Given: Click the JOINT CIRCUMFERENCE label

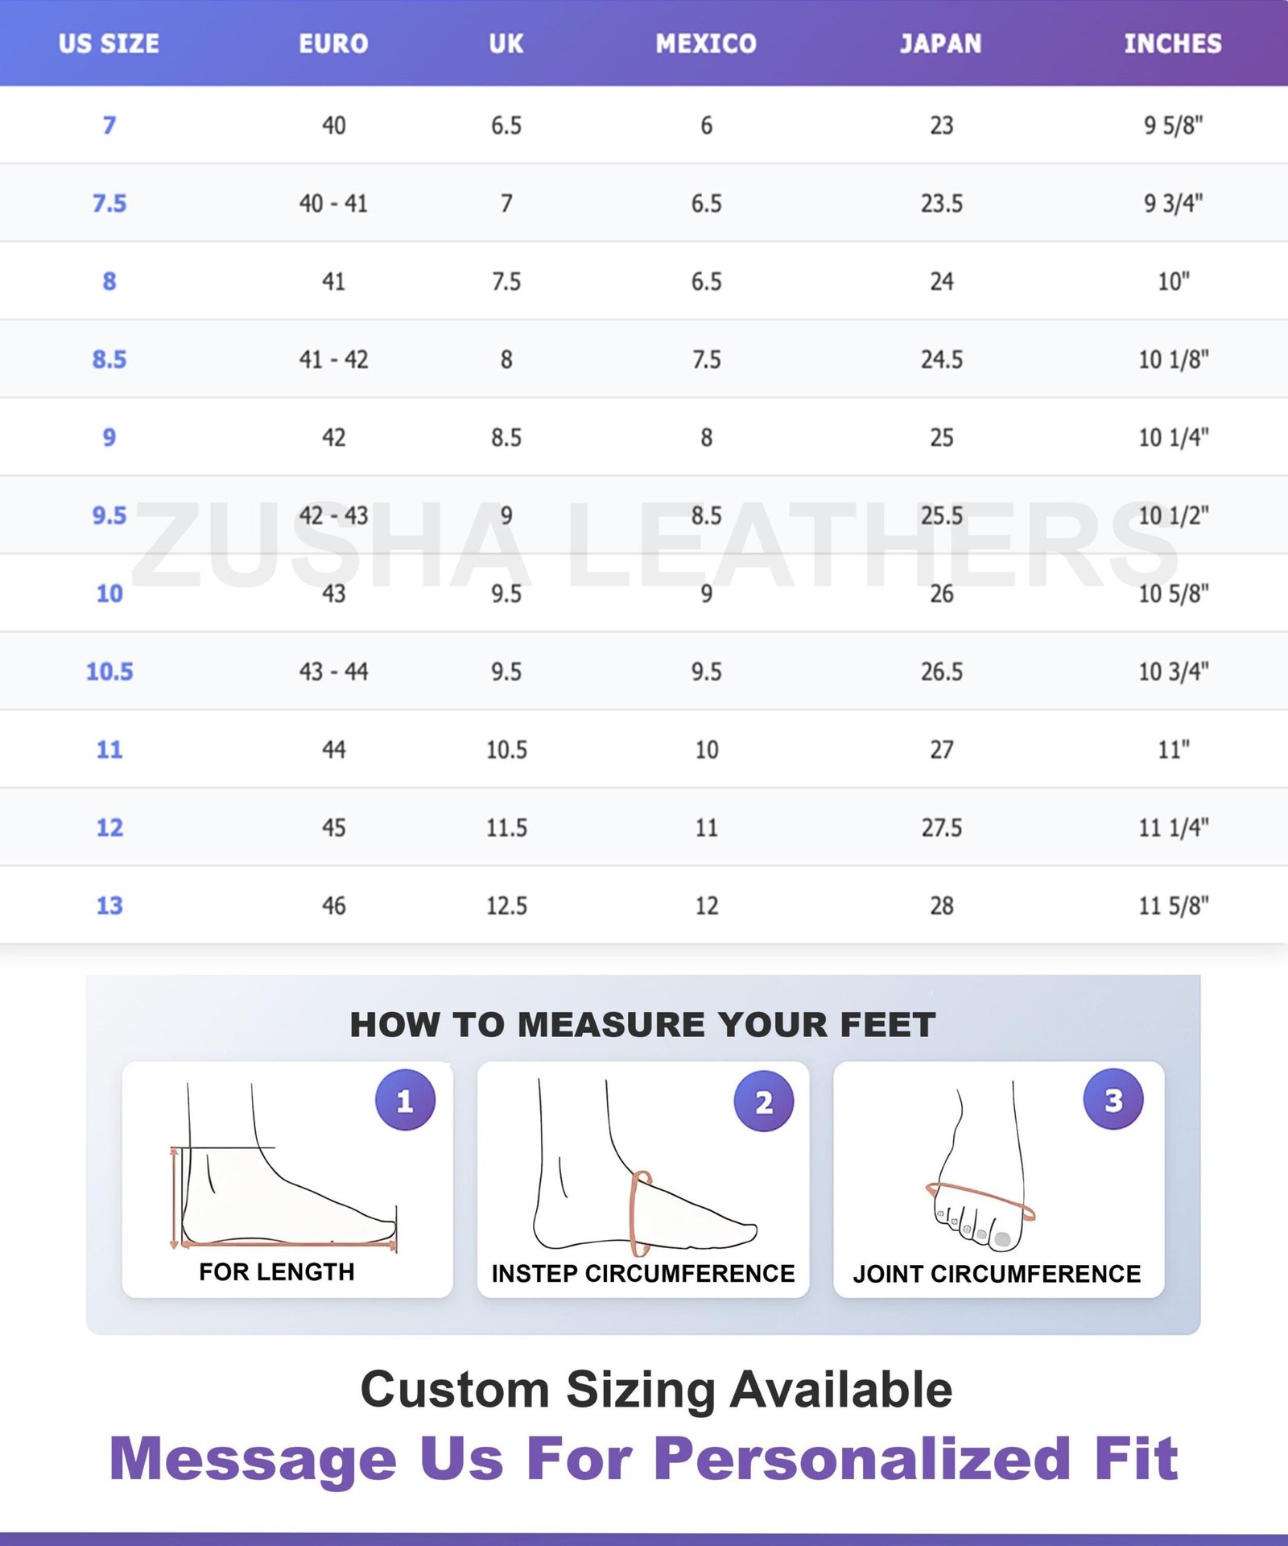Looking at the screenshot, I should coord(997,1274).
